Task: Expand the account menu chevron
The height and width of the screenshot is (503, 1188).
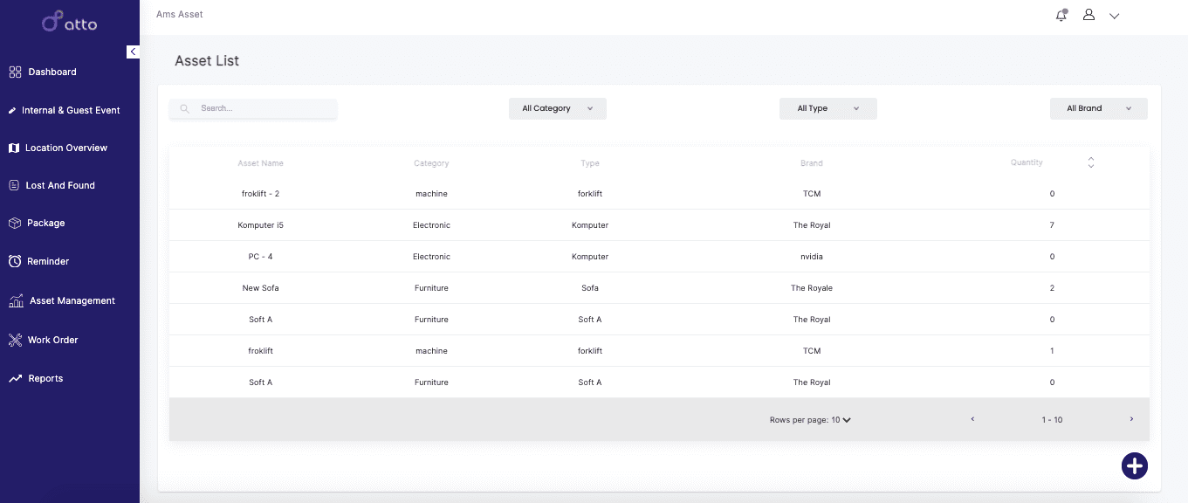Action: (x=1115, y=16)
